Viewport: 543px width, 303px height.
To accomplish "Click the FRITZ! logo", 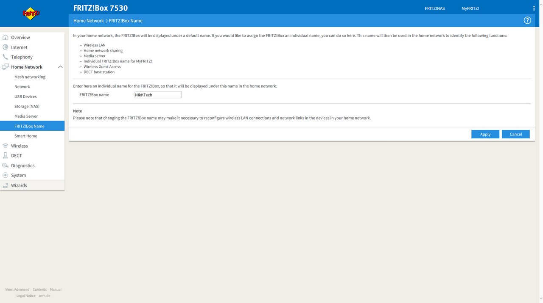I will pyautogui.click(x=31, y=14).
